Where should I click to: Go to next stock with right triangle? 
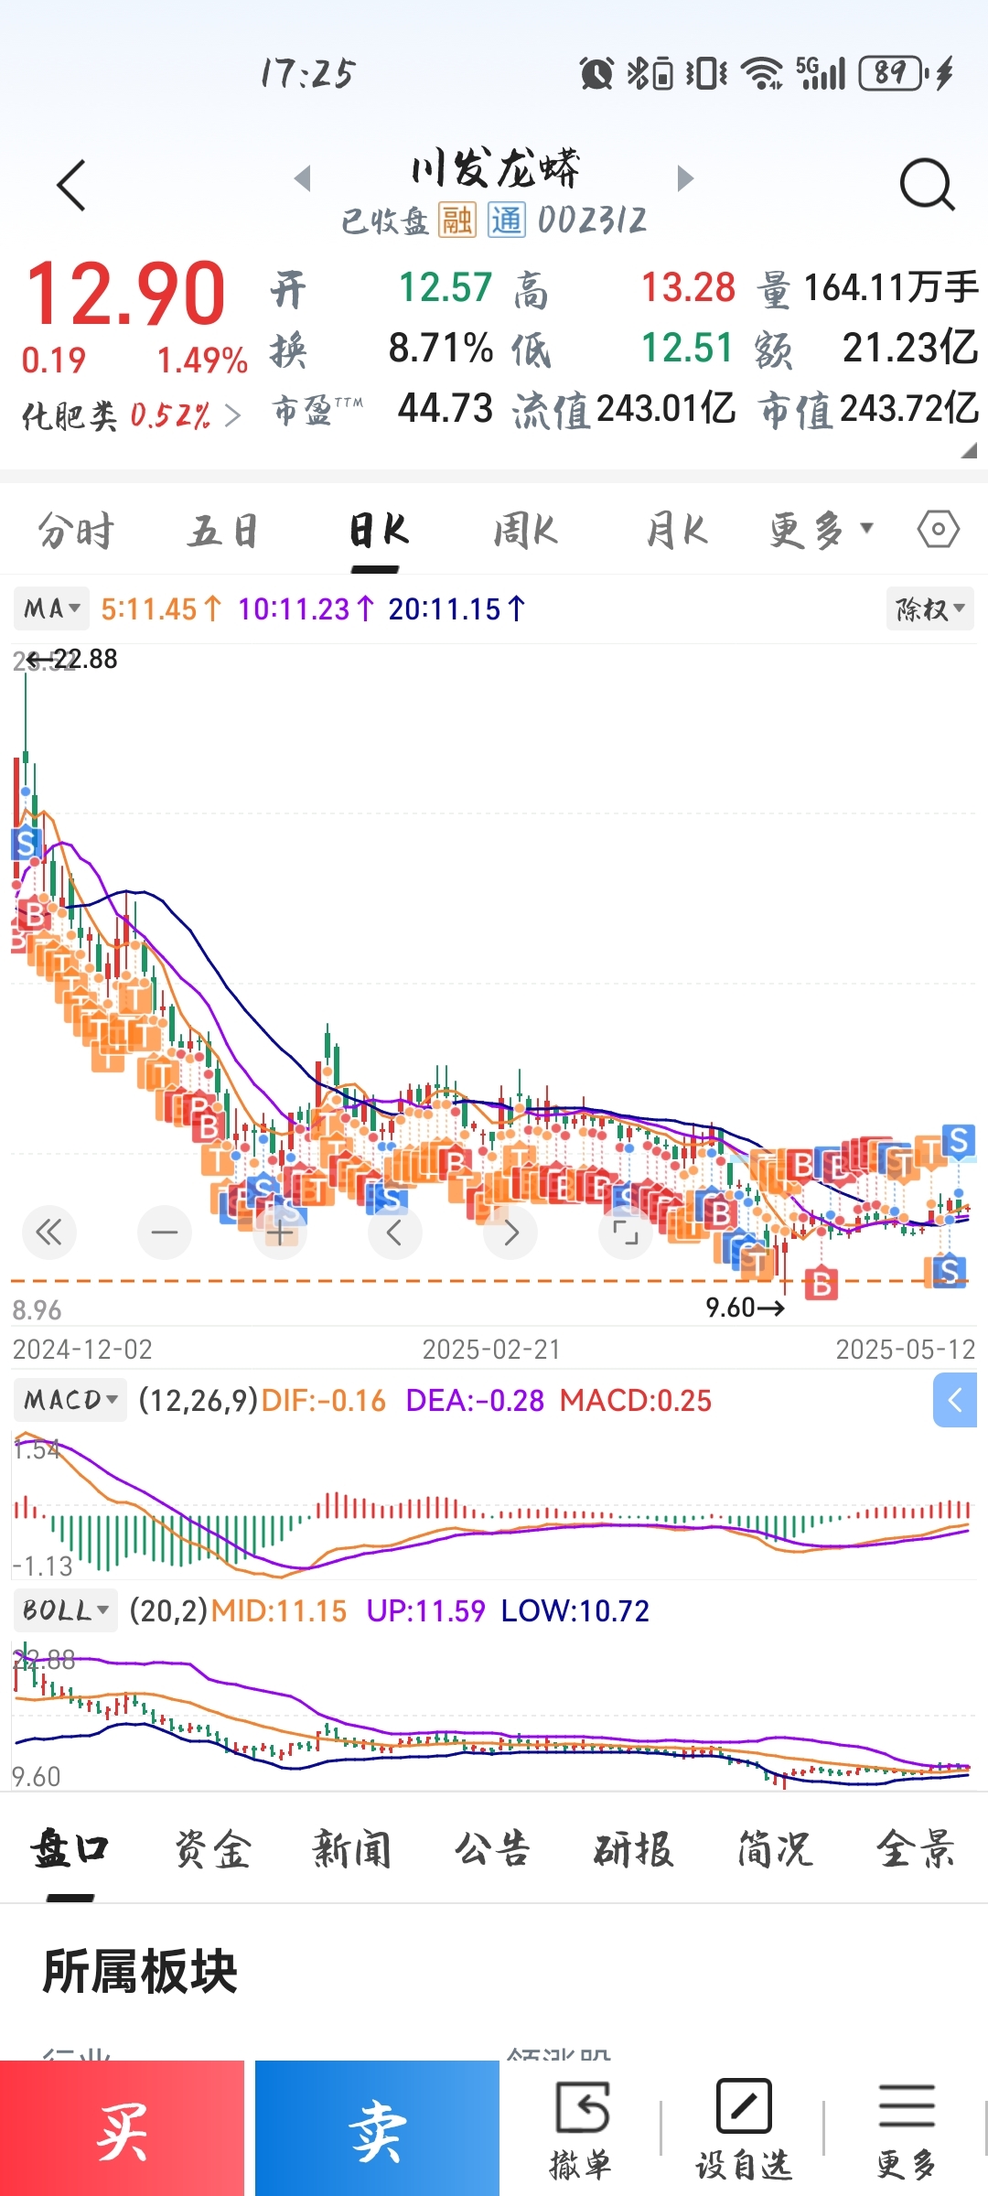click(685, 178)
